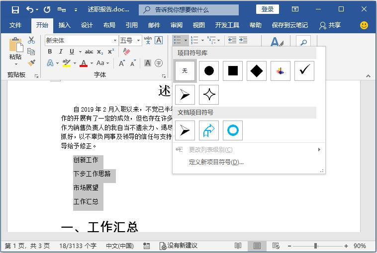
Task: Open the 设计 ribbon tab
Action: [87, 25]
